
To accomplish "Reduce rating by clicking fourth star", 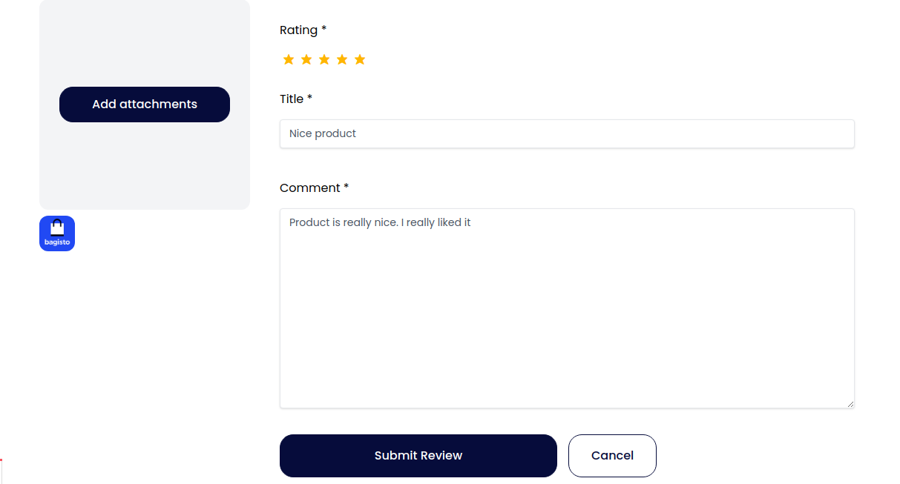I will (x=342, y=59).
